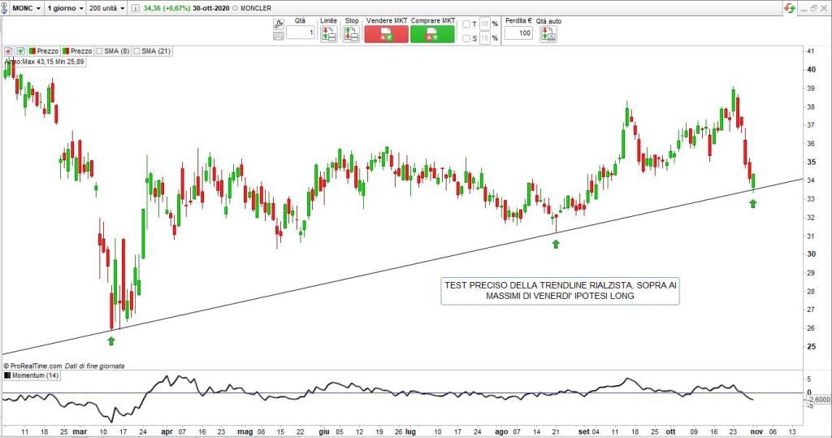Click the Qtà quantity input field
This screenshot has width=832, height=438.
pyautogui.click(x=301, y=33)
